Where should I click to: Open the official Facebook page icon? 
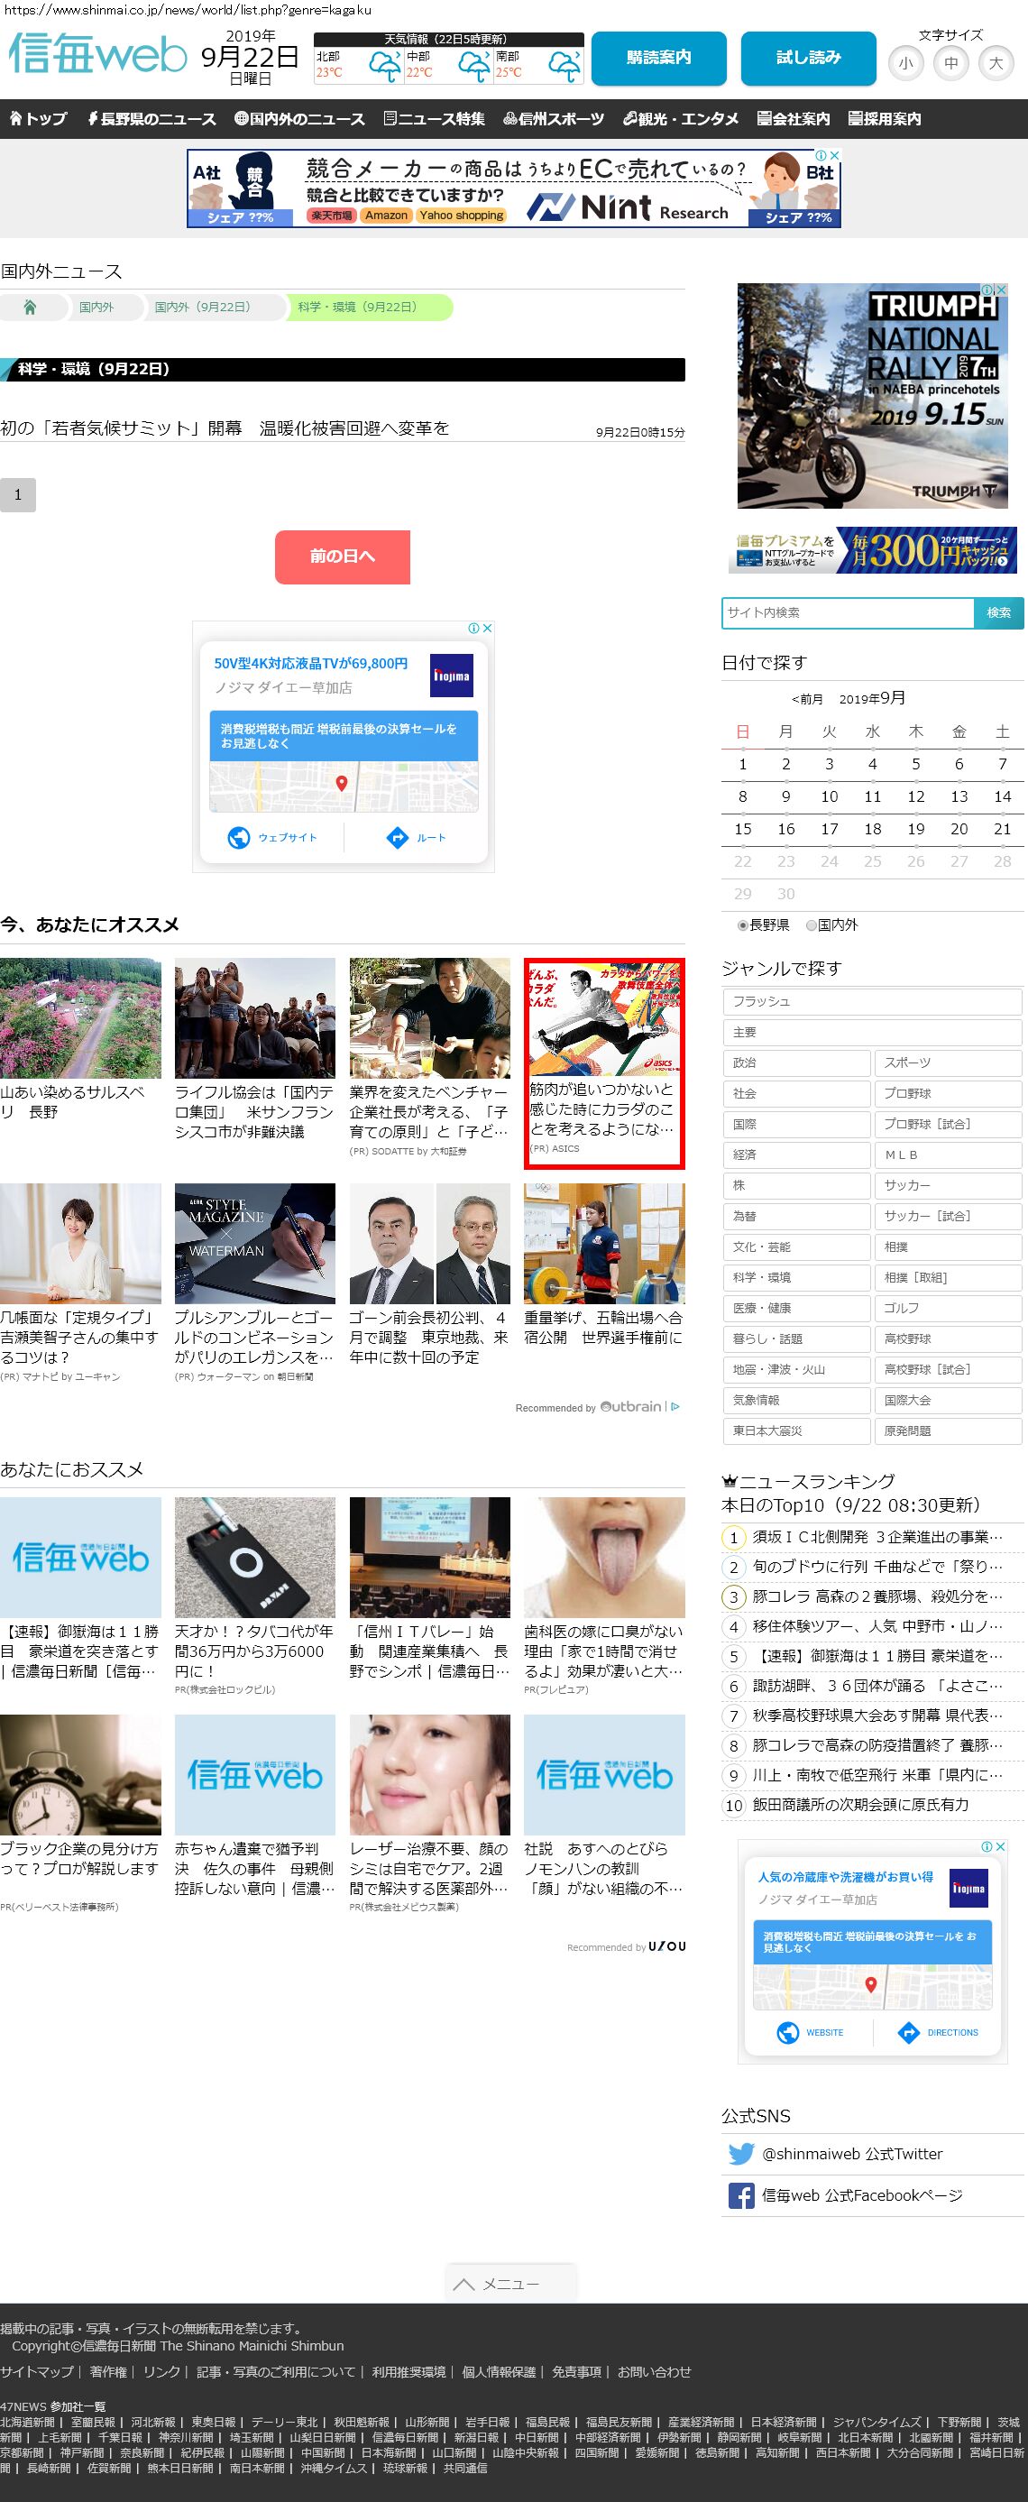[x=740, y=2195]
